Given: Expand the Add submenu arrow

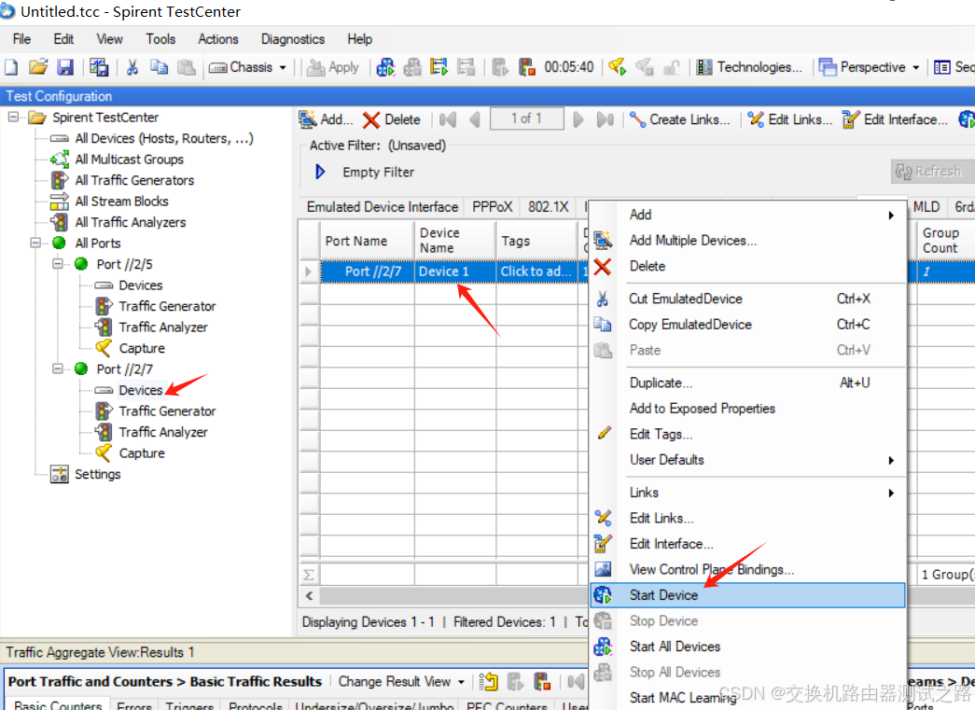Looking at the screenshot, I should click(891, 216).
